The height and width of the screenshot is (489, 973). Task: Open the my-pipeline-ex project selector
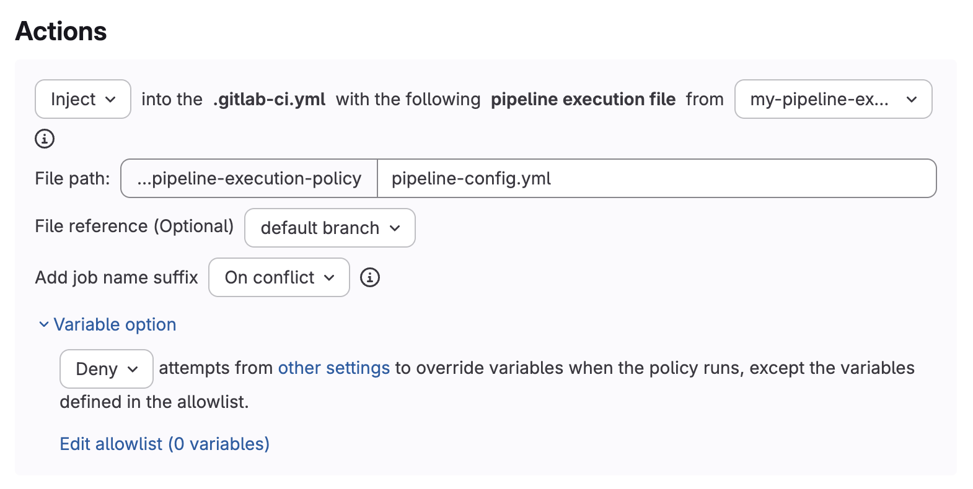(833, 99)
